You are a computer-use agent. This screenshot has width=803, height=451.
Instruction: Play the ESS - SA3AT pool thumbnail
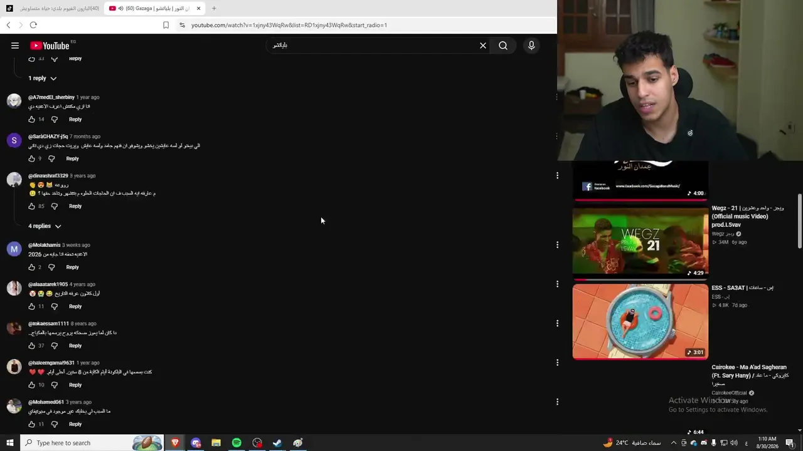[x=641, y=322]
